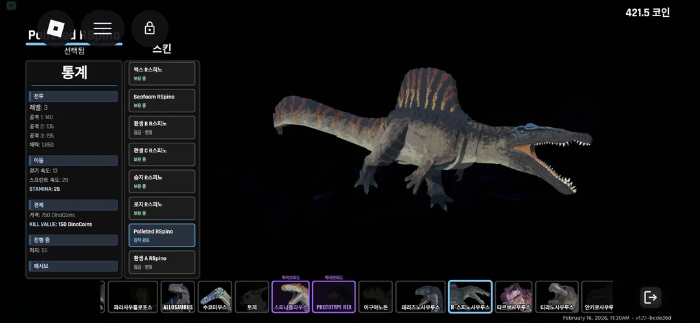Tap the 421.5 코인 coin balance
Screen dimensions: 700x323
coord(647,12)
